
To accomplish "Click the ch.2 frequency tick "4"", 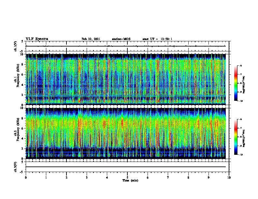I will point(23,139).
